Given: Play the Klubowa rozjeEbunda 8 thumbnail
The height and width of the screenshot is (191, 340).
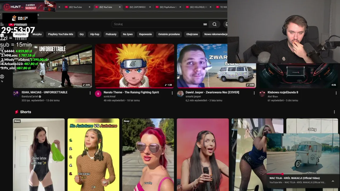Looking at the screenshot, I should coord(299,75).
